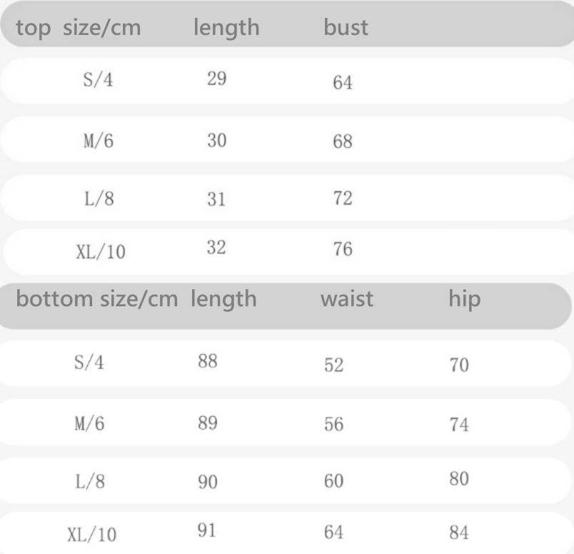Click waist value 56 for M/6
The width and height of the screenshot is (574, 554).
[333, 424]
